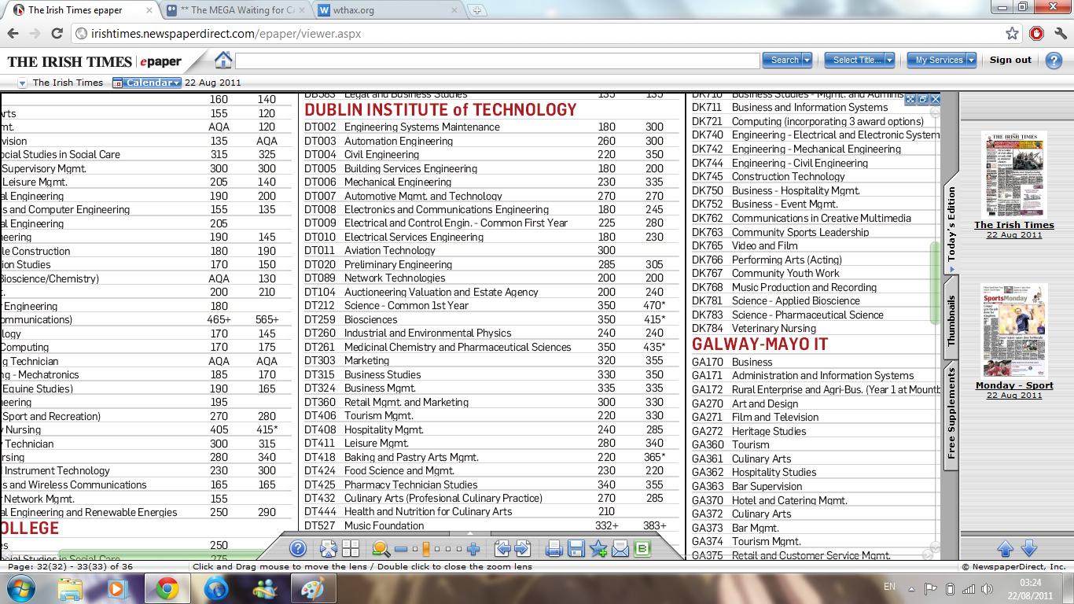
Task: Save page with floppy disk icon
Action: tap(576, 548)
